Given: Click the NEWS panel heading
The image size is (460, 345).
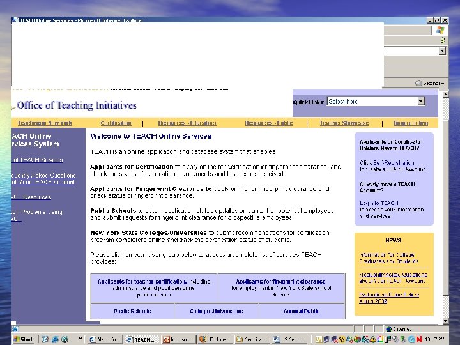Looking at the screenshot, I should [394, 240].
